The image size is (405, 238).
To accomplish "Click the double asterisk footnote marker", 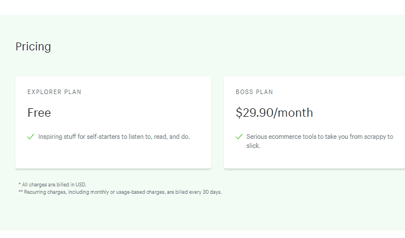I will (x=20, y=192).
